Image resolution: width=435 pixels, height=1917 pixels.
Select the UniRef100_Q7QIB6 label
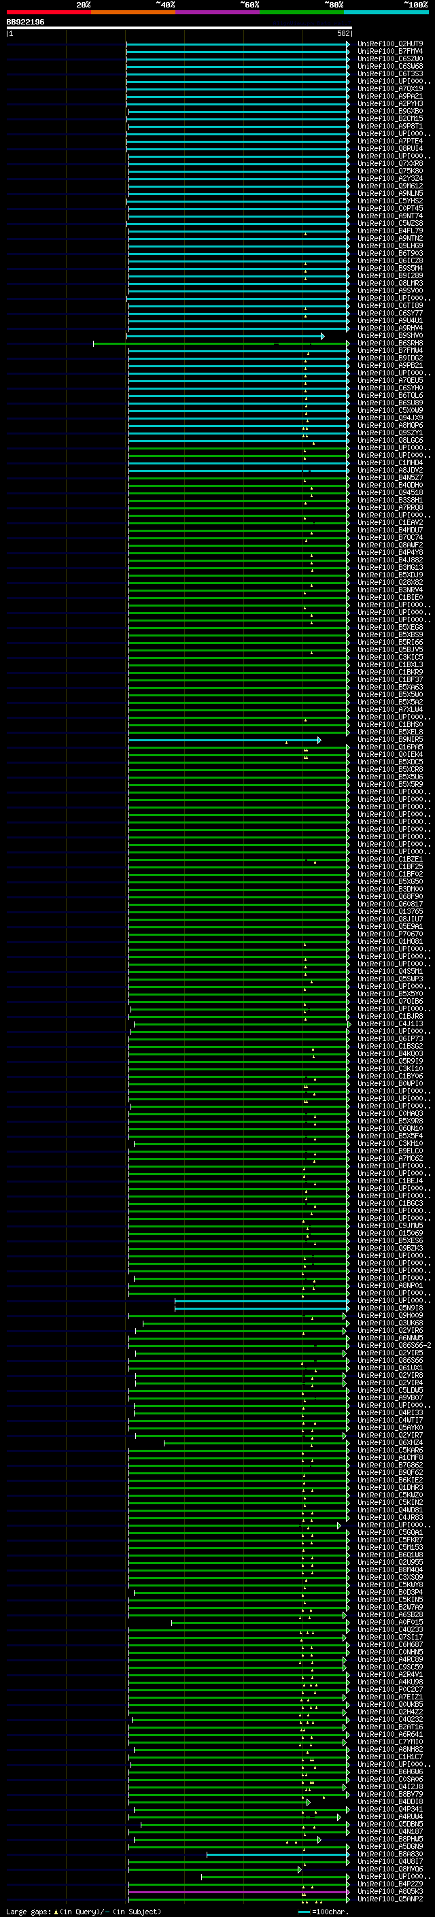click(390, 1001)
